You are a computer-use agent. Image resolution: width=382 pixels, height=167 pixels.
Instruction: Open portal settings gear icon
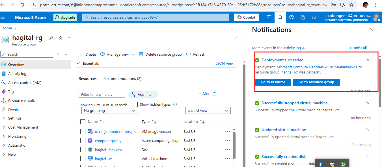pyautogui.click(x=292, y=17)
